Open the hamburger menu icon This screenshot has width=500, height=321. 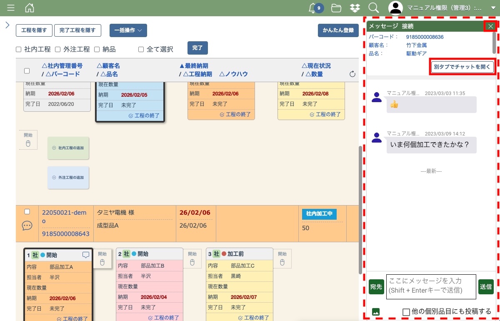(x=11, y=8)
